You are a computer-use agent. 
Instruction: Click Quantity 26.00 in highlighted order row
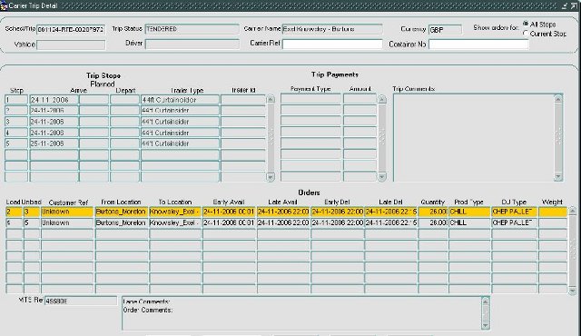click(x=433, y=212)
